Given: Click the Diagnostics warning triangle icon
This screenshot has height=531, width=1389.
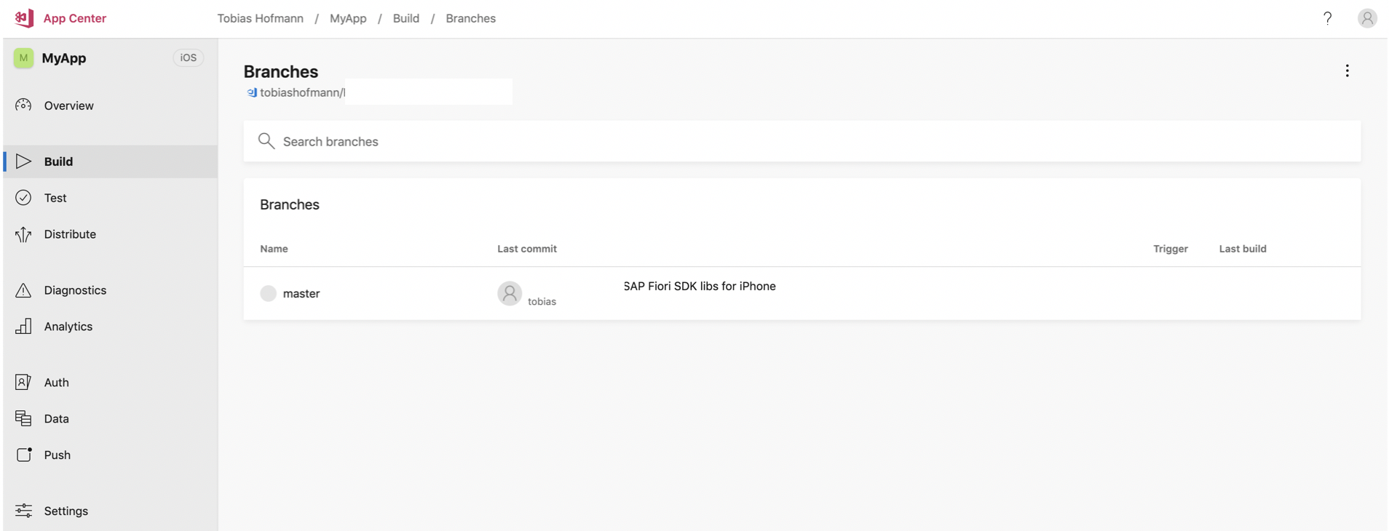Looking at the screenshot, I should click(23, 290).
